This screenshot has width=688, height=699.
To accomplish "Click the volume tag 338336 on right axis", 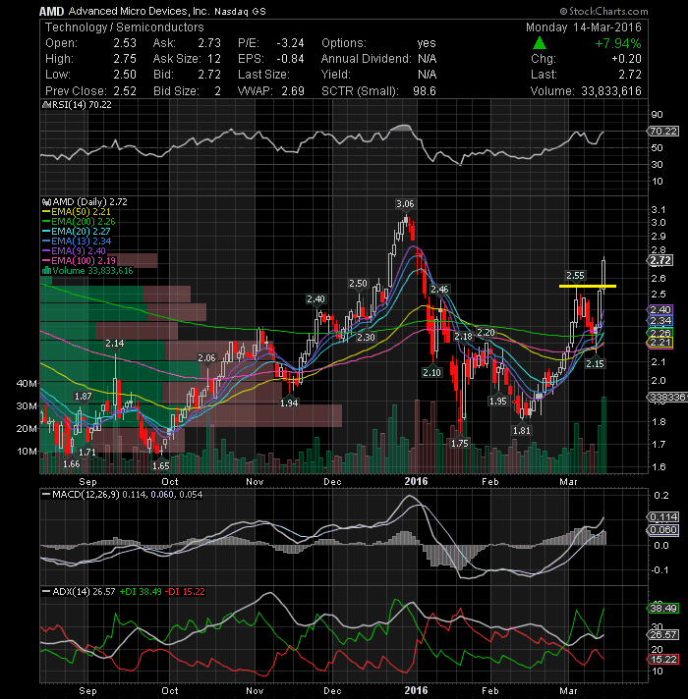I will 667,397.
